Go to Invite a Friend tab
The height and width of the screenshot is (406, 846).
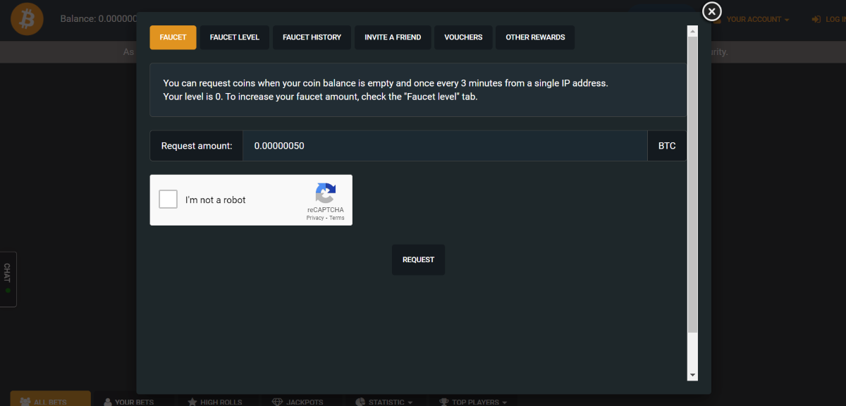point(393,37)
